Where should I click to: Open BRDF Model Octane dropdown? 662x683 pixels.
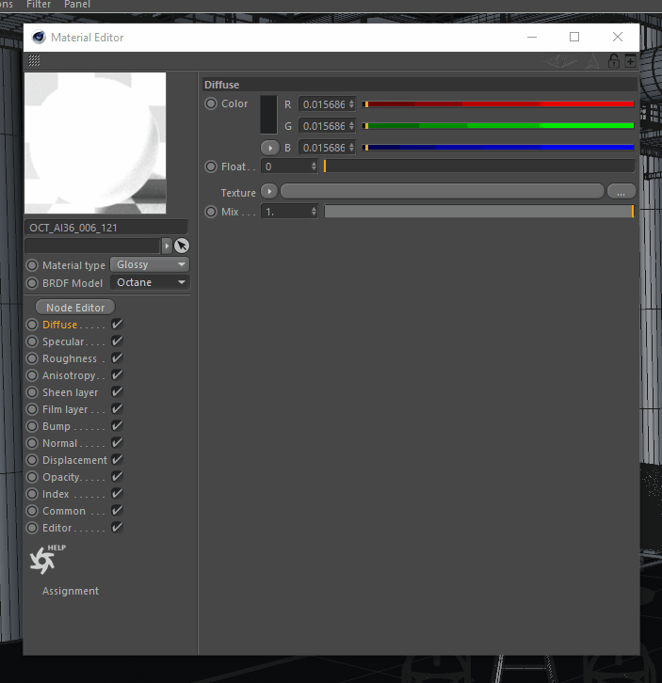tap(150, 282)
